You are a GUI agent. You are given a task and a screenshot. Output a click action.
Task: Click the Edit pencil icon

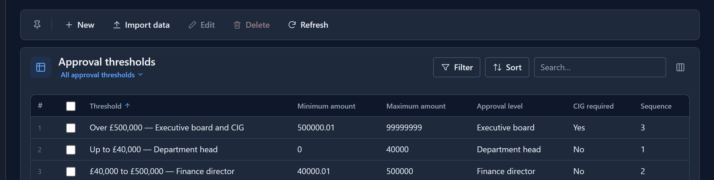coord(192,25)
